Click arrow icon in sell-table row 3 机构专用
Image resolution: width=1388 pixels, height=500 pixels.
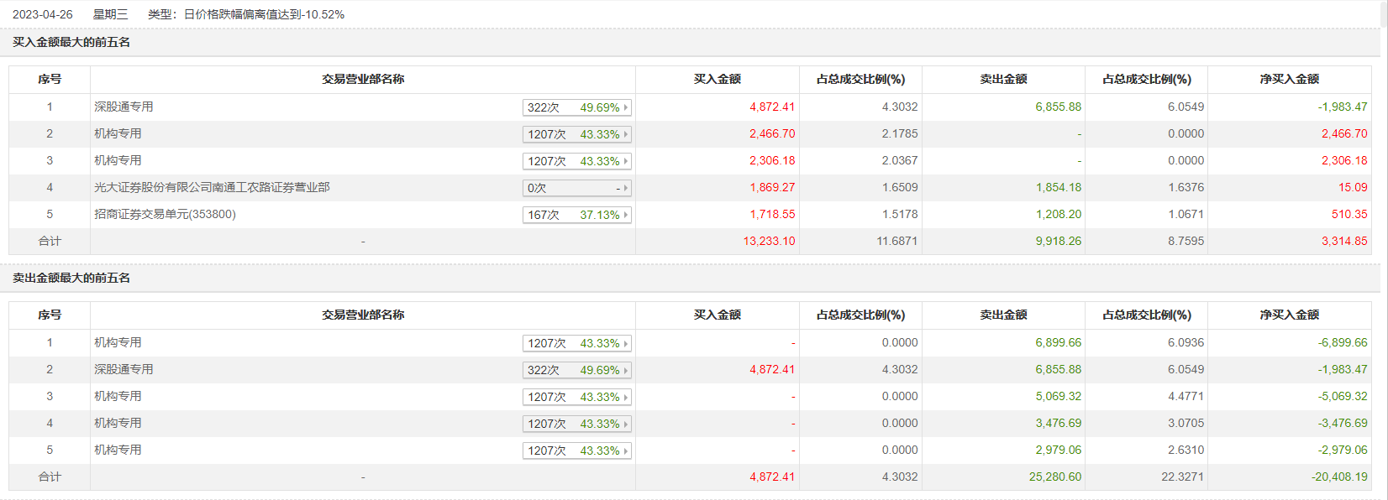coord(626,397)
